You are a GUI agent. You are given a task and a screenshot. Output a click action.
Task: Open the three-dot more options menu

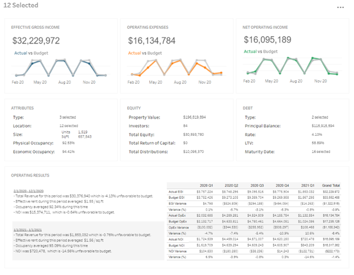click(x=340, y=7)
